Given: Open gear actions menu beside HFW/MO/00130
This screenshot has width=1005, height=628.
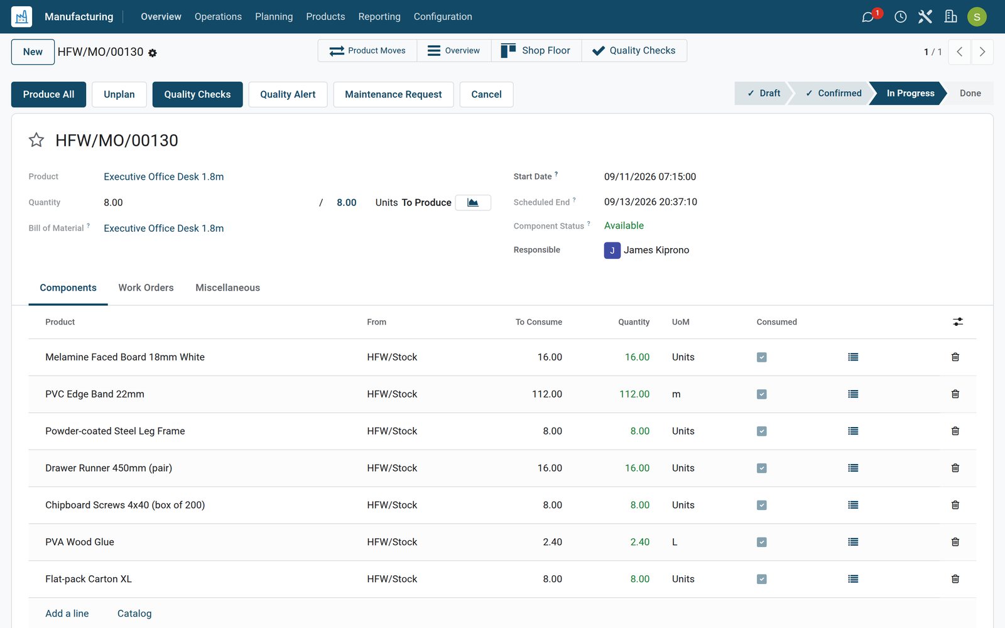Looking at the screenshot, I should coord(153,53).
